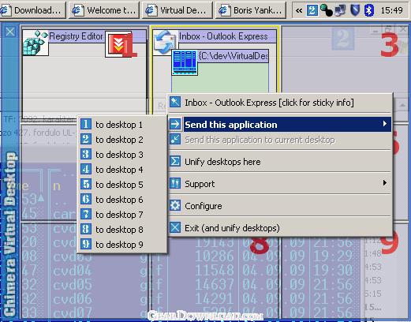411x322 pixels.
Task: Expand the Send this application submenu arrow
Action: [385, 124]
